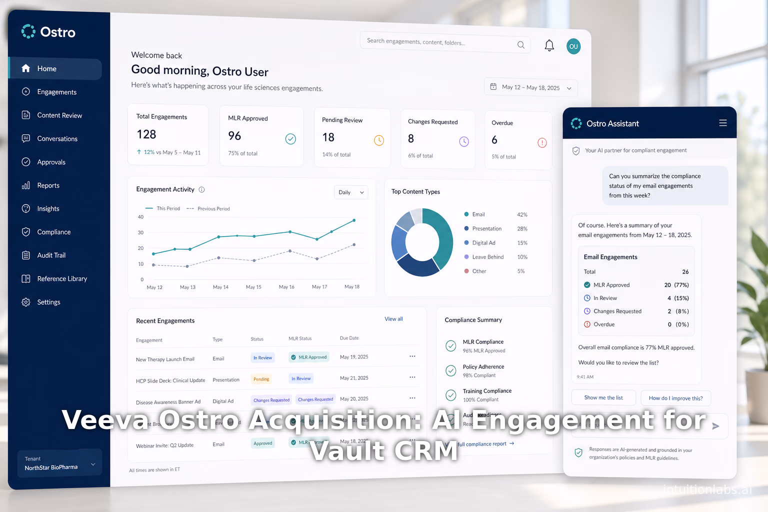Click the Engagement Activity info icon
768x512 pixels.
pyautogui.click(x=201, y=189)
